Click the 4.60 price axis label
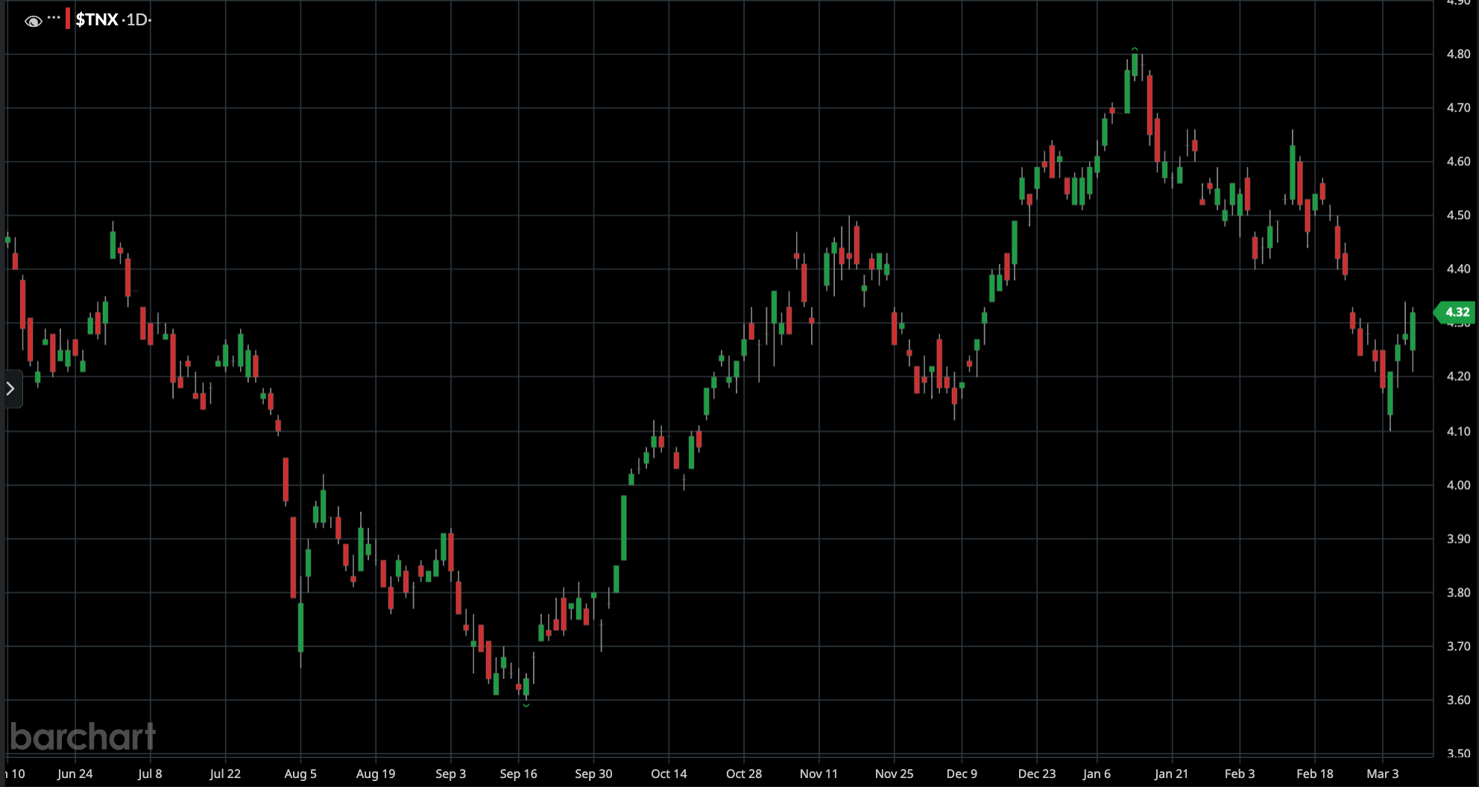 click(x=1458, y=161)
